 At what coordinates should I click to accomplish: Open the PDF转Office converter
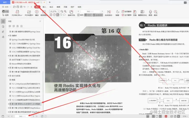coord(17,13)
